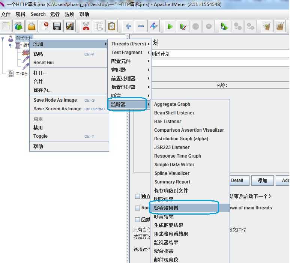This screenshot has width=290, height=263.
Task: Click the test plan name input field
Action: (220, 54)
